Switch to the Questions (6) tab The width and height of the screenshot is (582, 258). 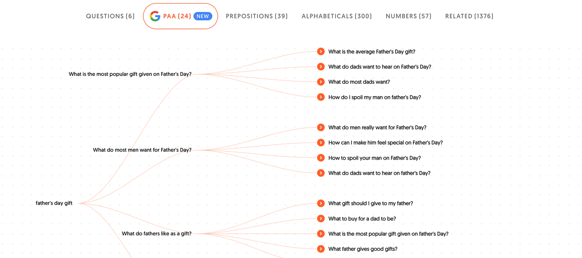(110, 16)
